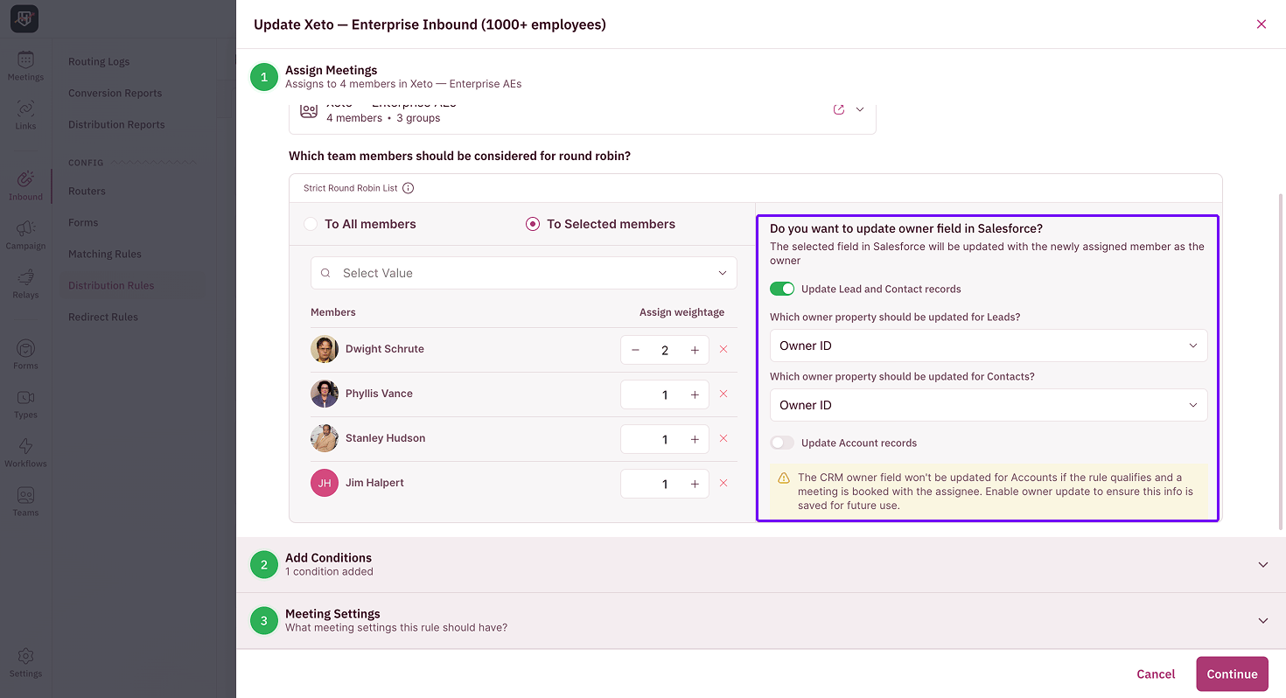Viewport: 1286px width, 698px height.
Task: Toggle Update Lead and Contact records
Action: 782,289
